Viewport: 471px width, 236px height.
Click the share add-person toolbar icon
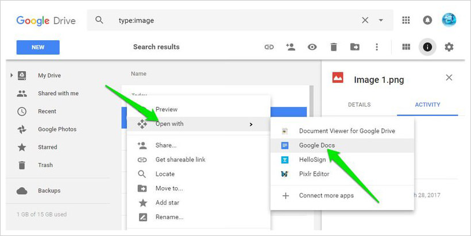[x=291, y=47]
